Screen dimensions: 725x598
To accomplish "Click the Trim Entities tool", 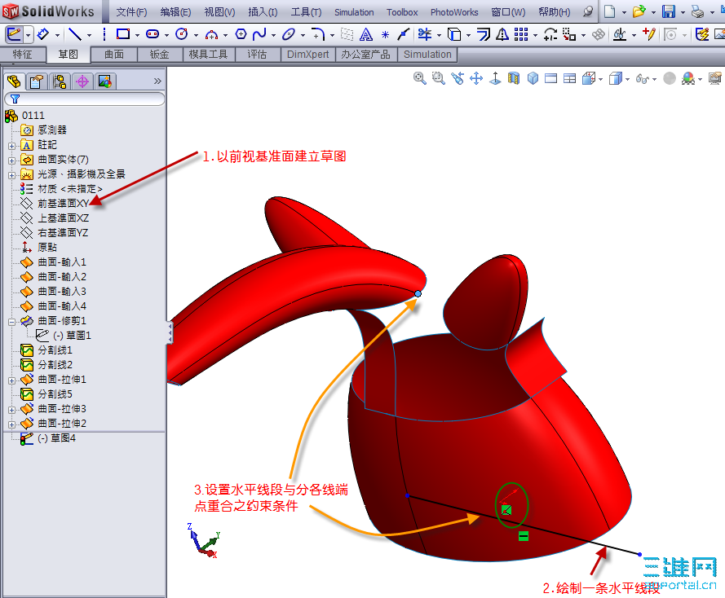I will pos(424,34).
